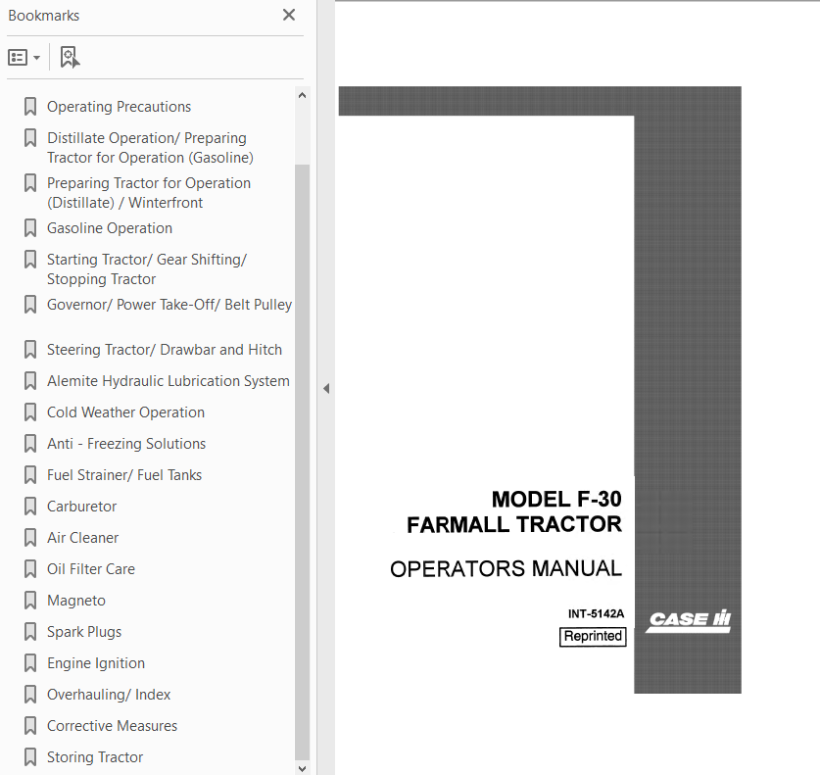The image size is (820, 775).
Task: Click bookmark icon beside Operating Precautions
Action: pyautogui.click(x=30, y=107)
